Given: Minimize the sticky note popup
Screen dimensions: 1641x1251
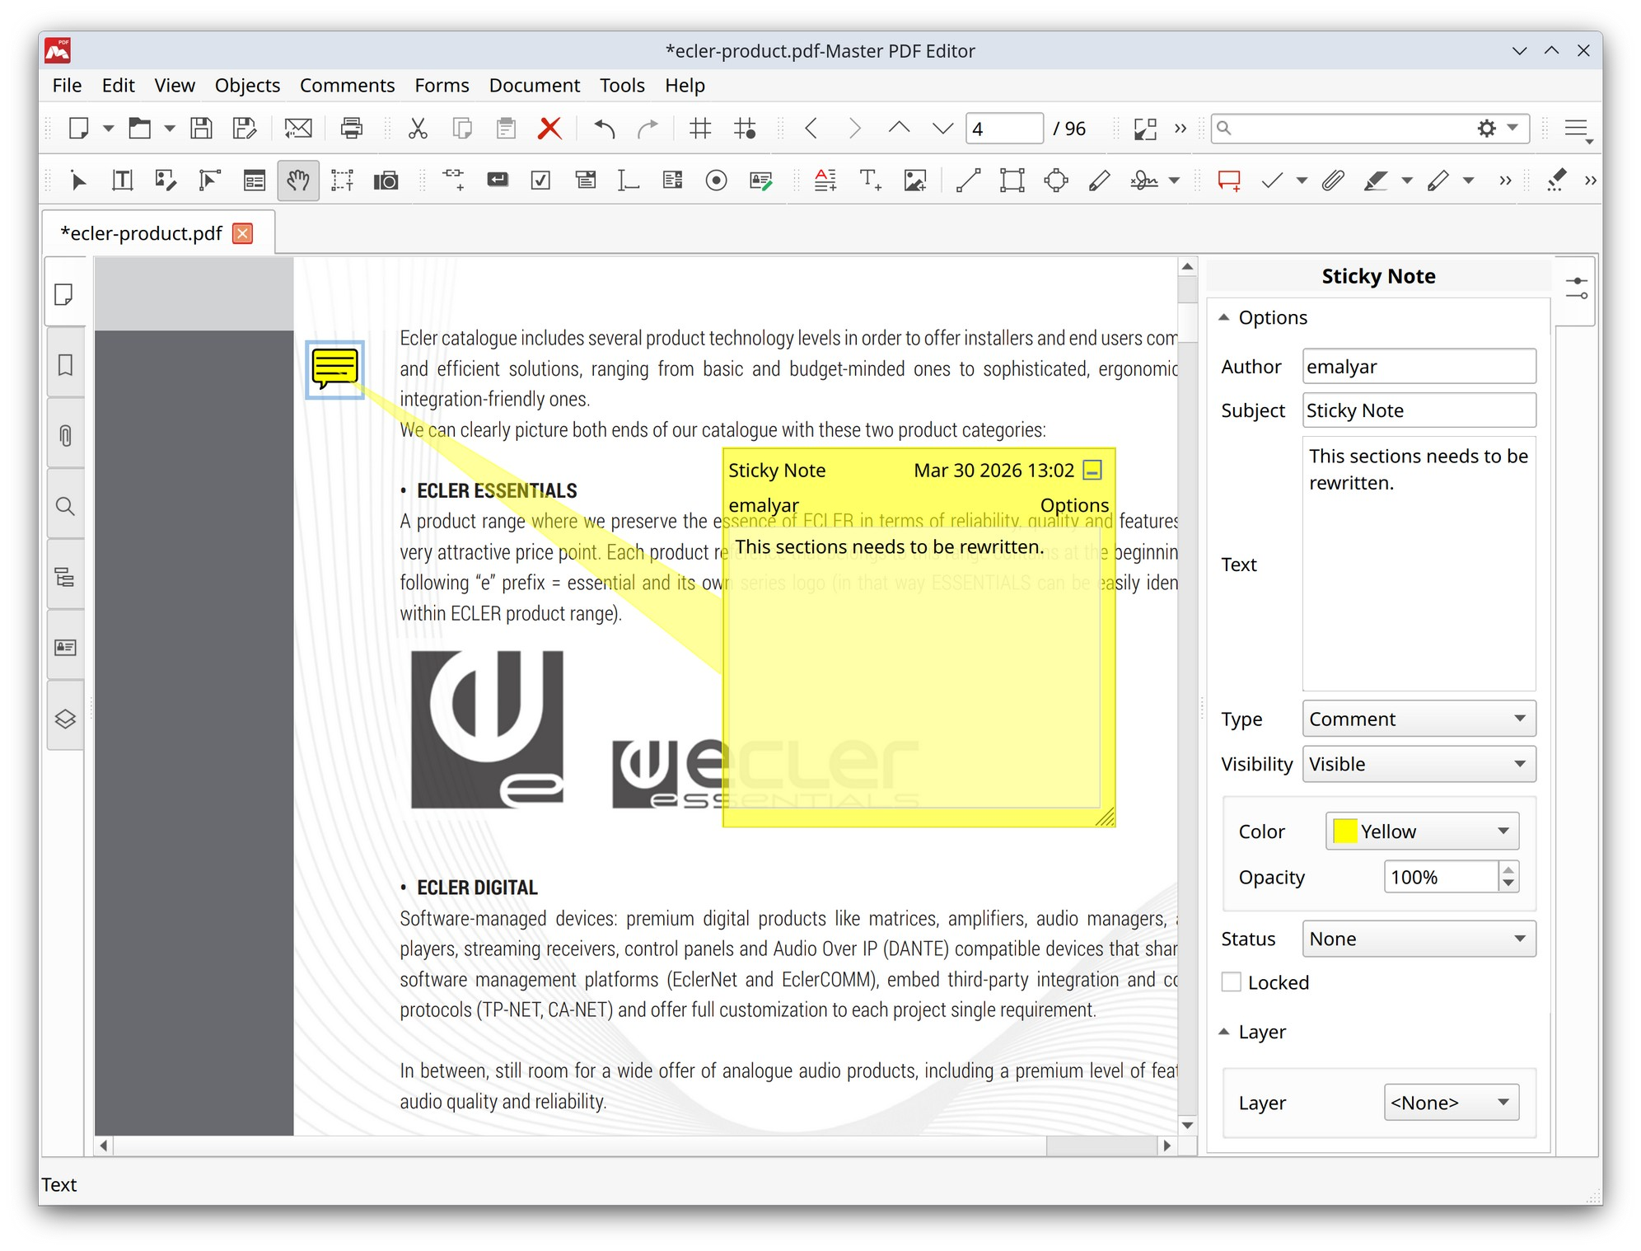Looking at the screenshot, I should click(1092, 471).
